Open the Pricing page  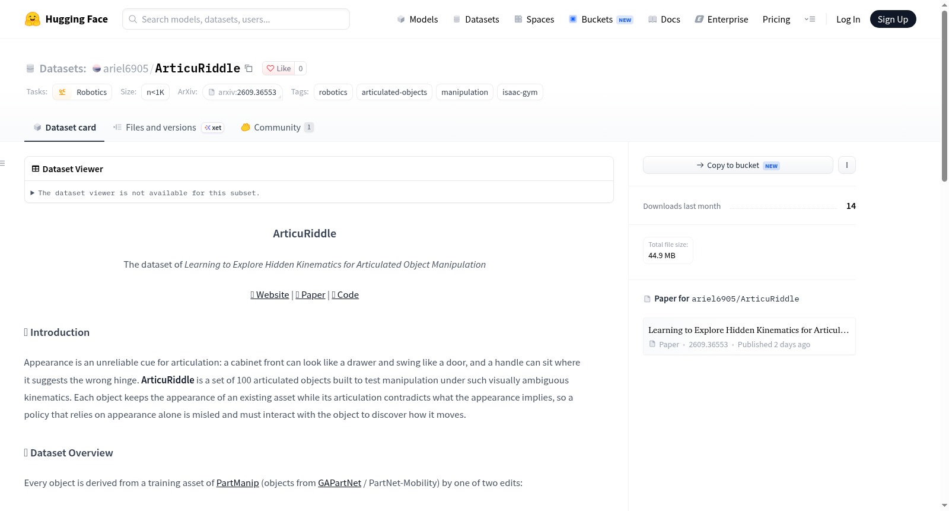pos(776,19)
